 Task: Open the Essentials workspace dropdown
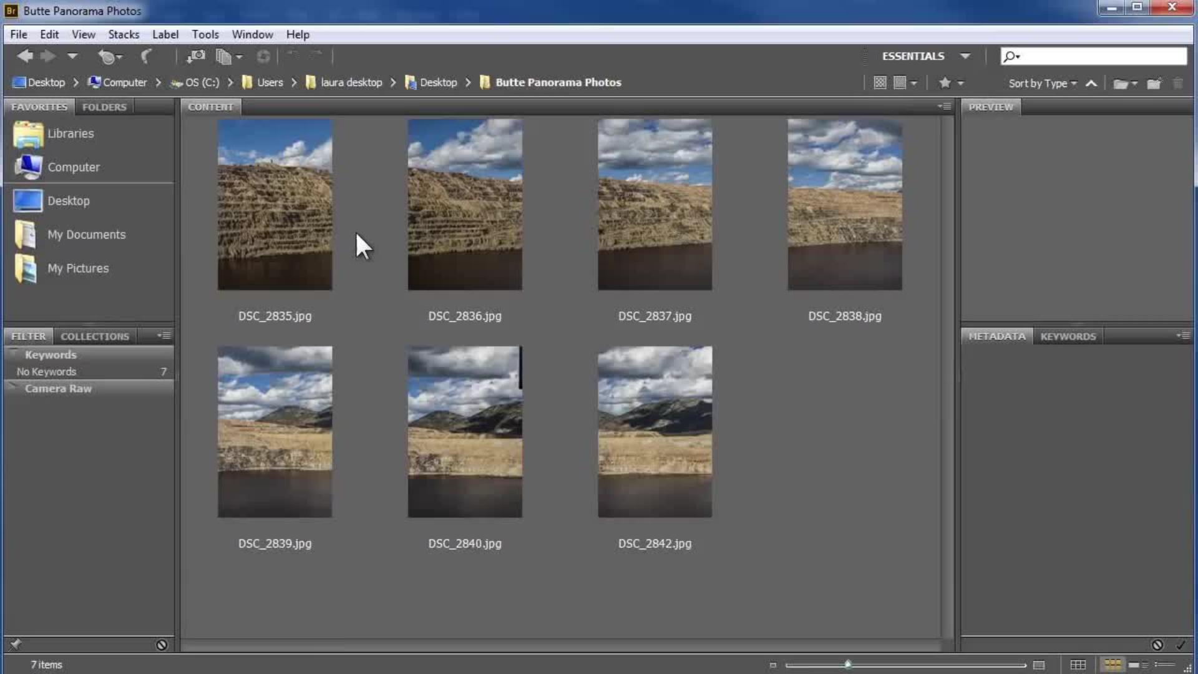(965, 56)
